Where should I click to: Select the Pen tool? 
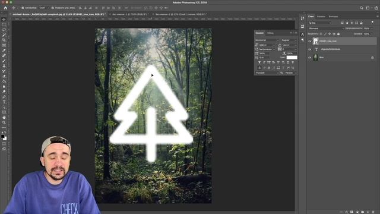click(4, 97)
